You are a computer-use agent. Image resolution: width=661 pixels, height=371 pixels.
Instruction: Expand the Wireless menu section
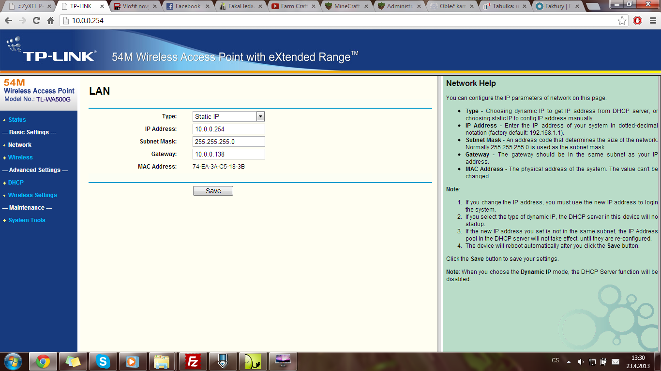pos(20,157)
